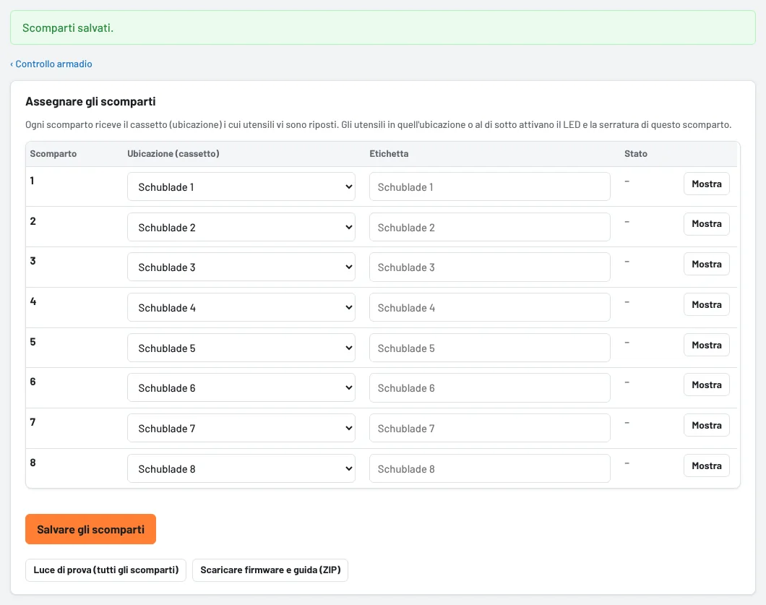Open the Ubicazione dropdown for scomparto 1
766x605 pixels.
241,186
